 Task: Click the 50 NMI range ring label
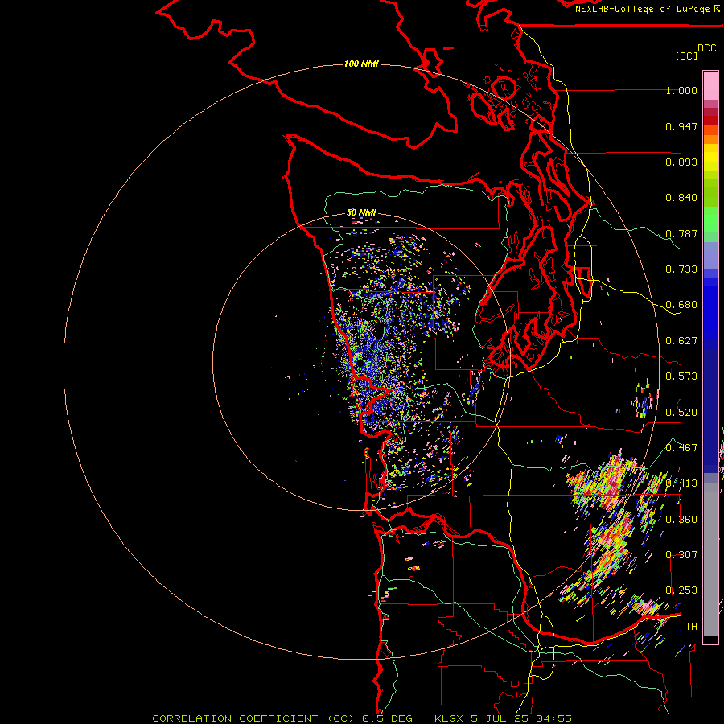tap(361, 212)
